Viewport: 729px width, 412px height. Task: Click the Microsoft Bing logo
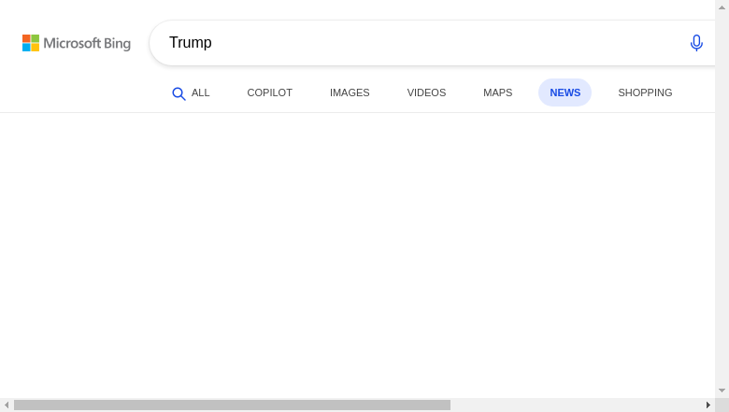77,43
